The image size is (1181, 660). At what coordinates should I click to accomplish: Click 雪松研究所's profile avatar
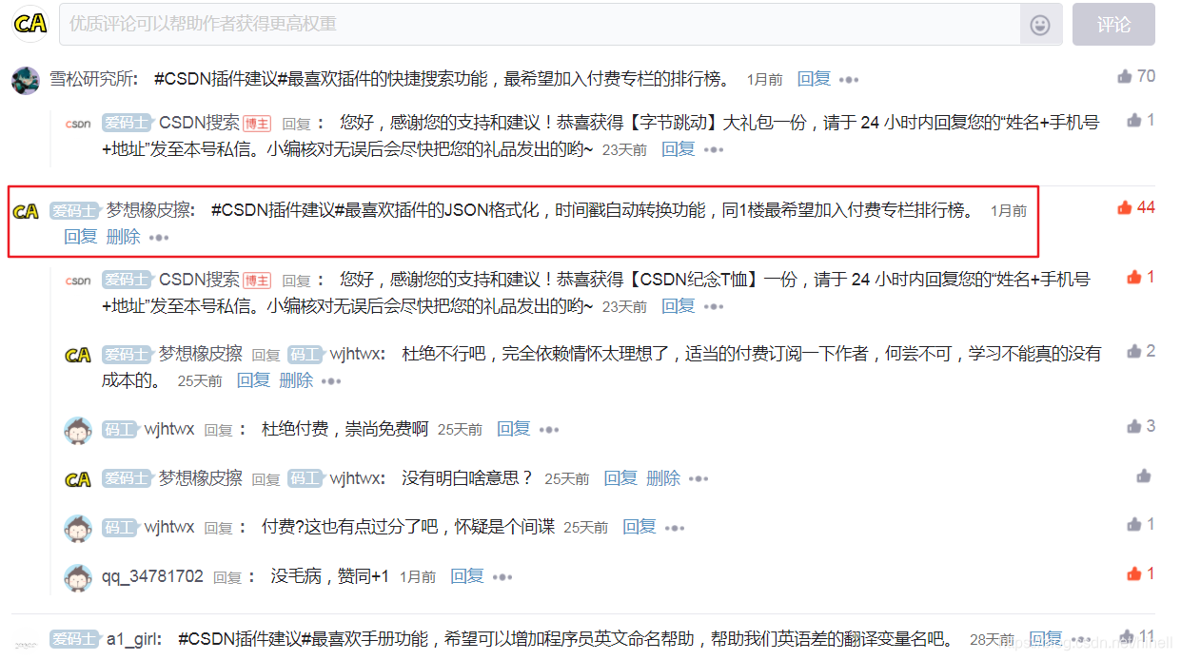pos(24,78)
